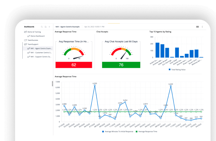216x141 pixels.
Task: Click the PDF export icon in header
Action: point(197,27)
